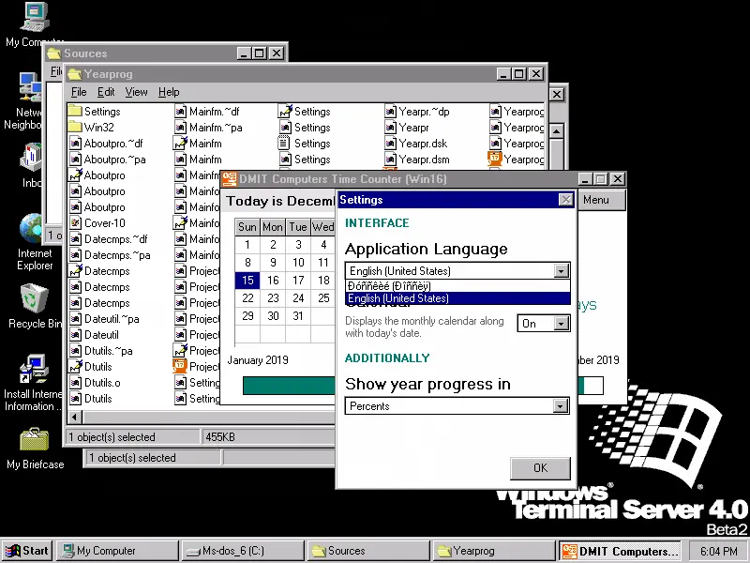Select the Datecmps file with pencil icon
This screenshot has width=750, height=563.
[x=99, y=271]
